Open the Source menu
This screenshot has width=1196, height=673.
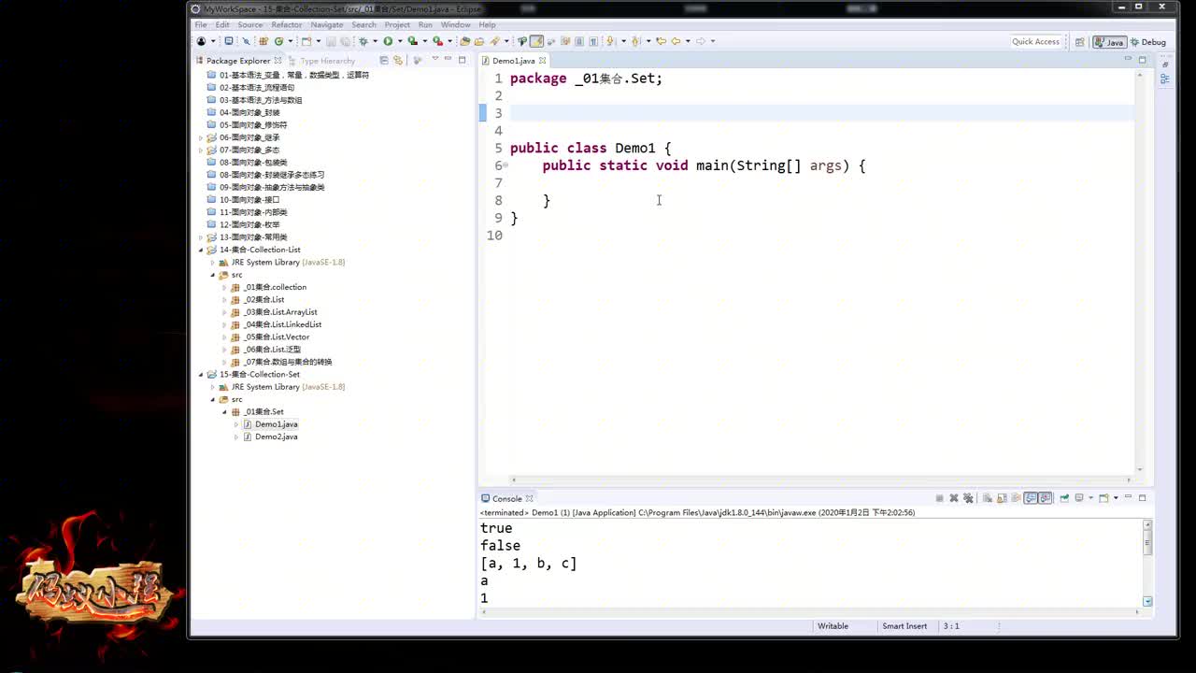point(250,24)
